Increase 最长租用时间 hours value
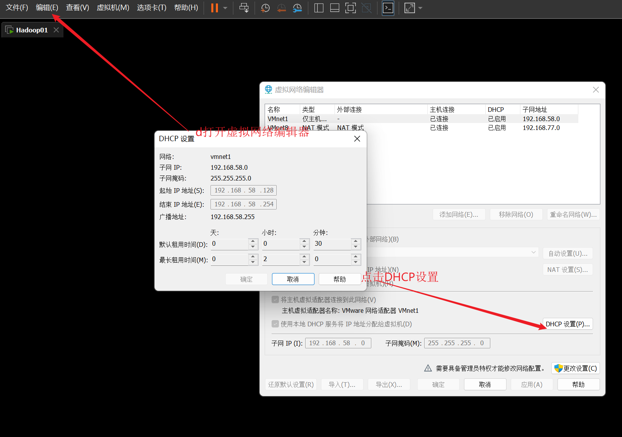This screenshot has width=622, height=437. [x=304, y=257]
